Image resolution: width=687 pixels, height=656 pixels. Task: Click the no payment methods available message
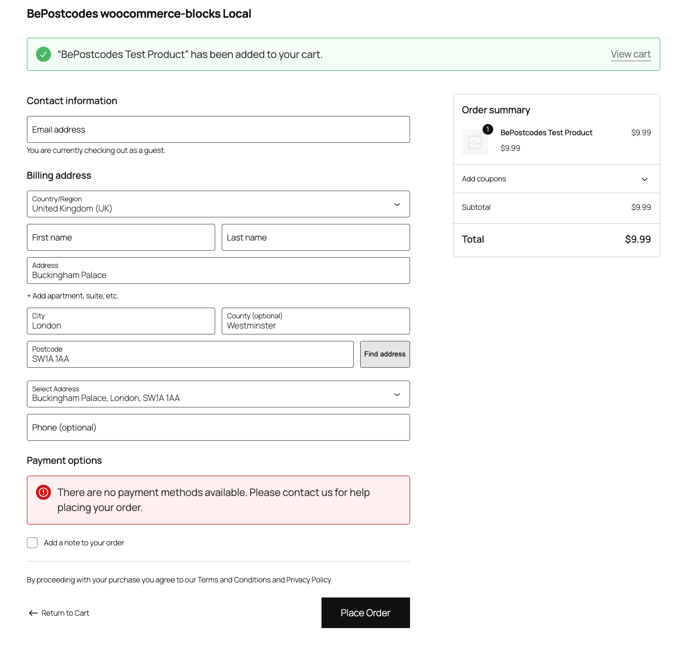click(214, 500)
